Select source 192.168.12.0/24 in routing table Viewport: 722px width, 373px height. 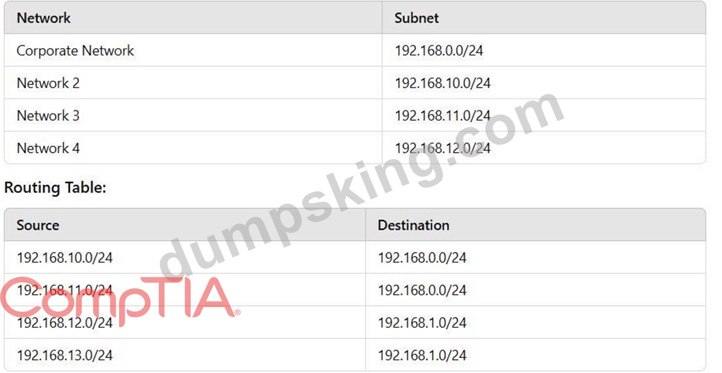coord(65,323)
